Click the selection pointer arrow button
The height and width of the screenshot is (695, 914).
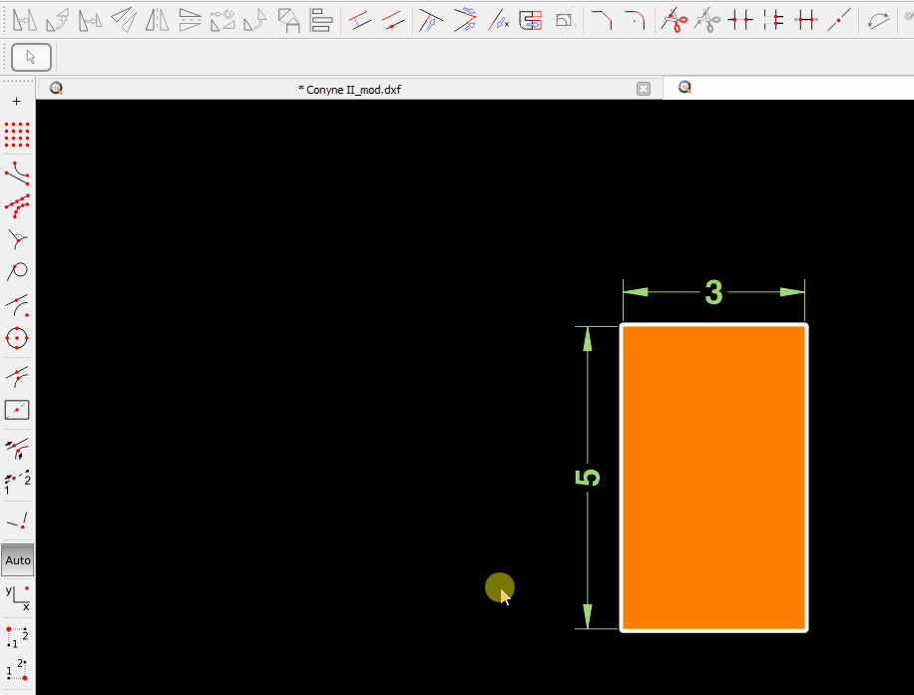[31, 57]
